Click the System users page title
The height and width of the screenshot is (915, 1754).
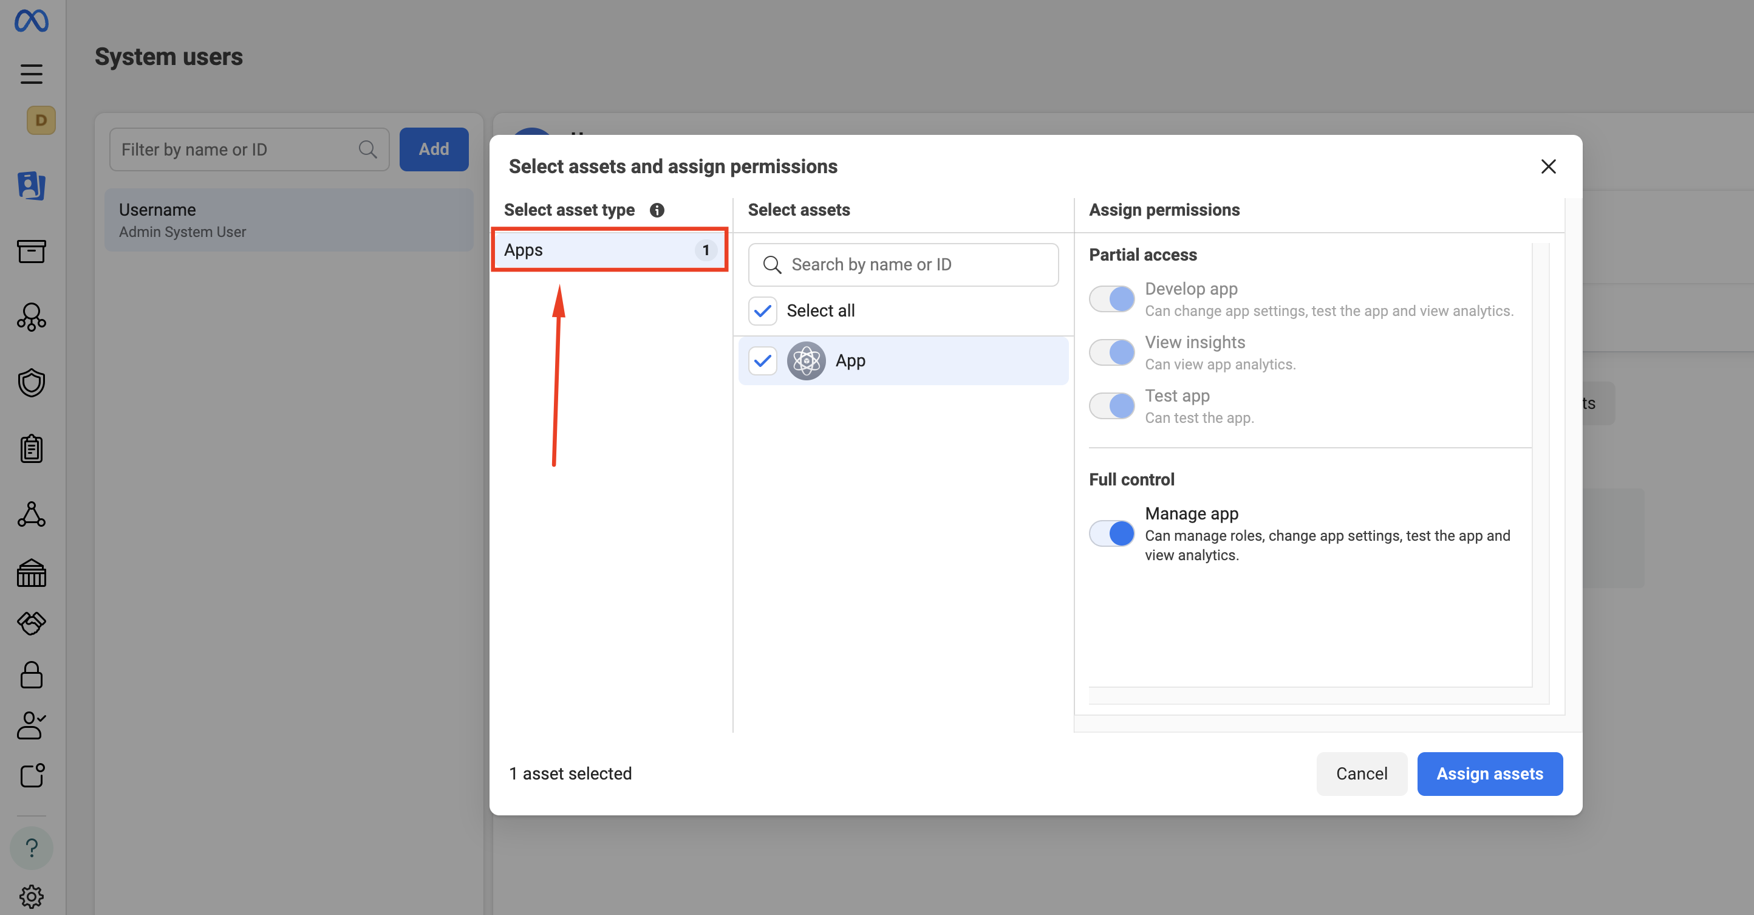(x=169, y=57)
